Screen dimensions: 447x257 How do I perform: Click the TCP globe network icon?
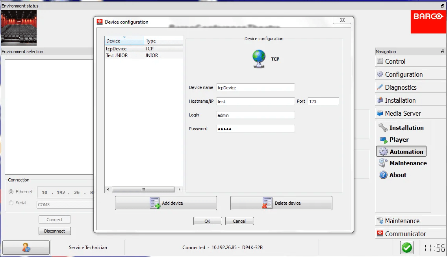click(259, 59)
